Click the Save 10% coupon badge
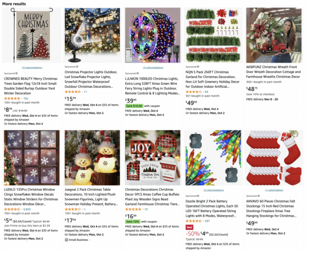This screenshot has height=254, width=309. (132, 221)
